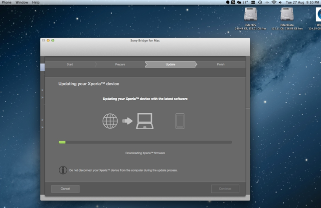
Task: Click the transfer arrow between globe and laptop
Action: (x=127, y=121)
